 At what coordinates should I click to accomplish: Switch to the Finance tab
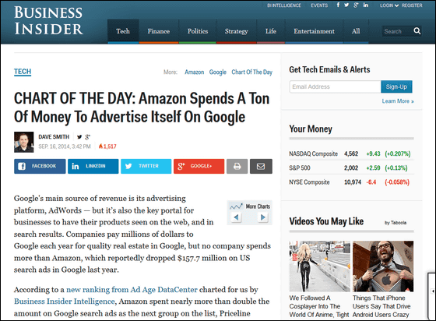pos(159,31)
